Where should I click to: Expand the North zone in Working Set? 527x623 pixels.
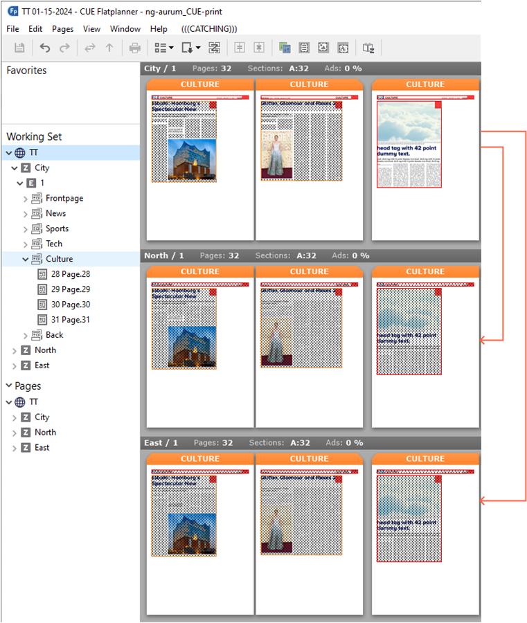(x=15, y=350)
